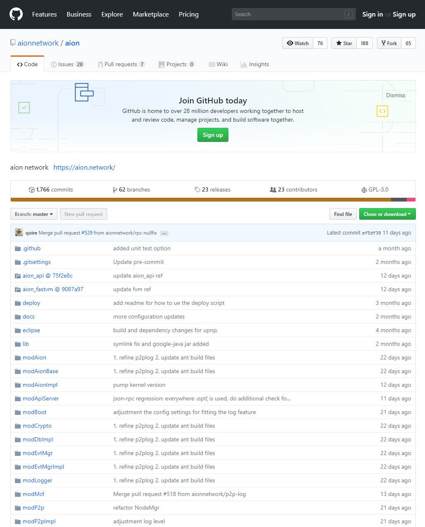Click the submodule icon for aion_api
This screenshot has height=527, width=425.
click(18, 276)
